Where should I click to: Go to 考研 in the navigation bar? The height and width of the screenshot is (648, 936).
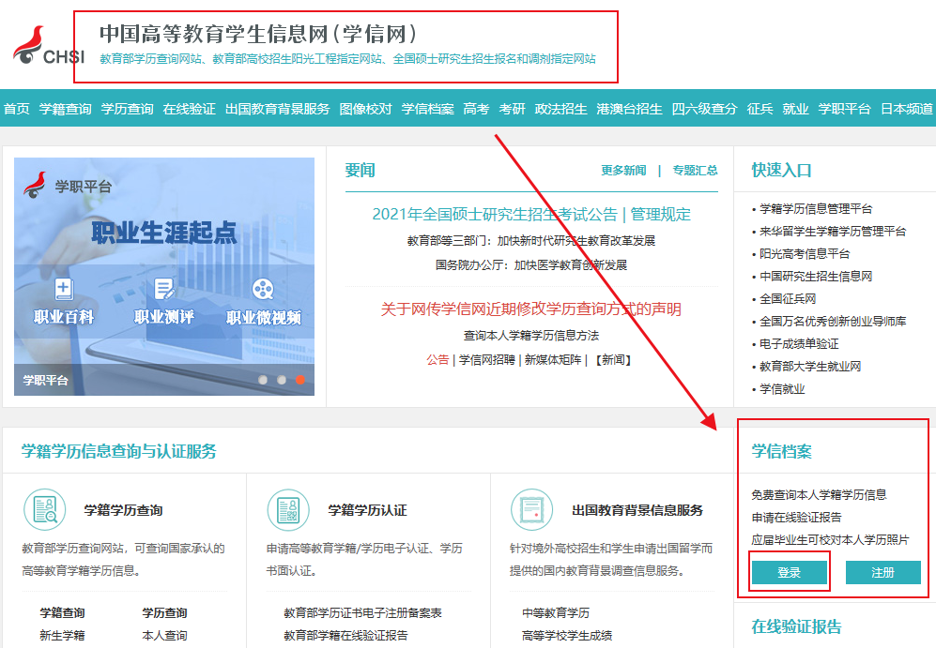click(x=513, y=109)
